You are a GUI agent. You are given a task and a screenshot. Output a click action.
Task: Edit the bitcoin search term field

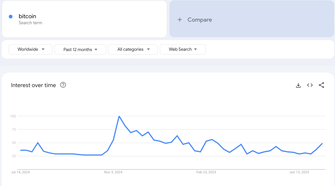pyautogui.click(x=27, y=16)
